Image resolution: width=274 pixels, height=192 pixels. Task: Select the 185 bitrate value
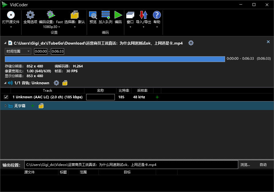[121, 97]
